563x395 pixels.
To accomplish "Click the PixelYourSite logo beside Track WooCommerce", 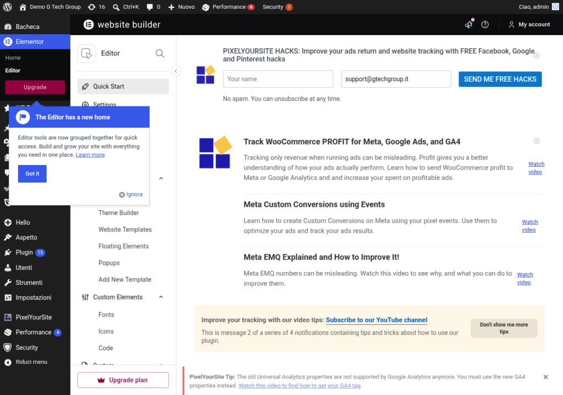I will tap(216, 153).
